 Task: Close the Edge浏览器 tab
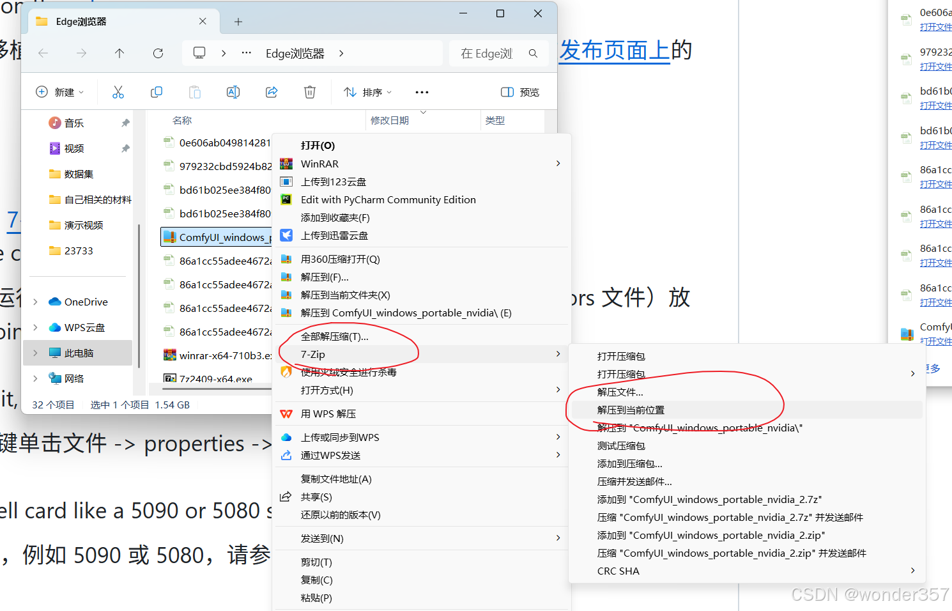[x=203, y=21]
